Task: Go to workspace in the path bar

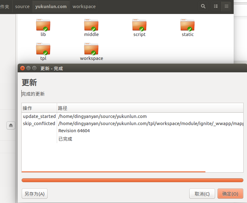Action: click(x=84, y=7)
